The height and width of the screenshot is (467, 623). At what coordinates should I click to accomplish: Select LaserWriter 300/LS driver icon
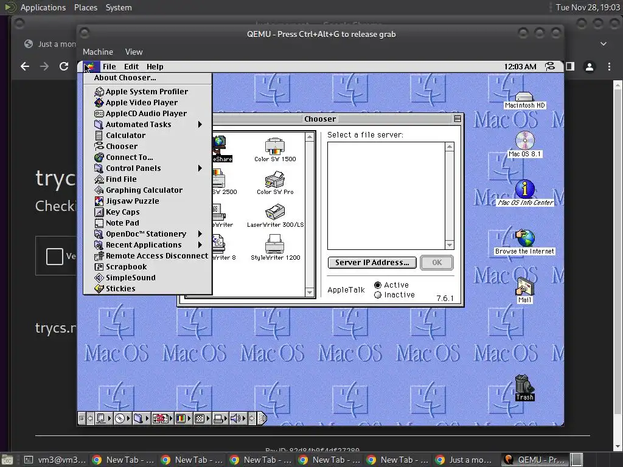pyautogui.click(x=275, y=216)
